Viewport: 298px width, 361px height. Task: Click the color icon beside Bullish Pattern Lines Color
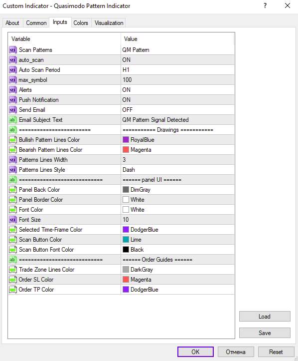point(13,140)
